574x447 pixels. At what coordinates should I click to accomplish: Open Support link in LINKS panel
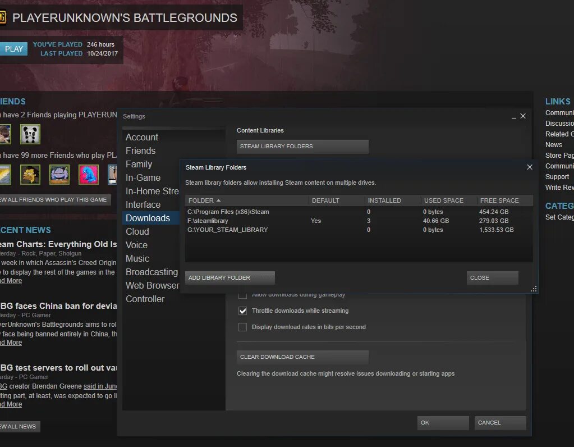pos(557,176)
